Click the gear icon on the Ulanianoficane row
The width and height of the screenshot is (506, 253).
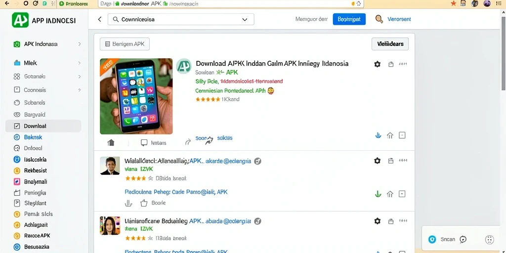(x=377, y=221)
